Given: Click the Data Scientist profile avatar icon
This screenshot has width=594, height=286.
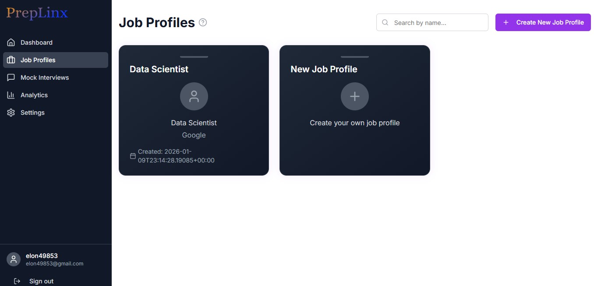Looking at the screenshot, I should pos(194,96).
